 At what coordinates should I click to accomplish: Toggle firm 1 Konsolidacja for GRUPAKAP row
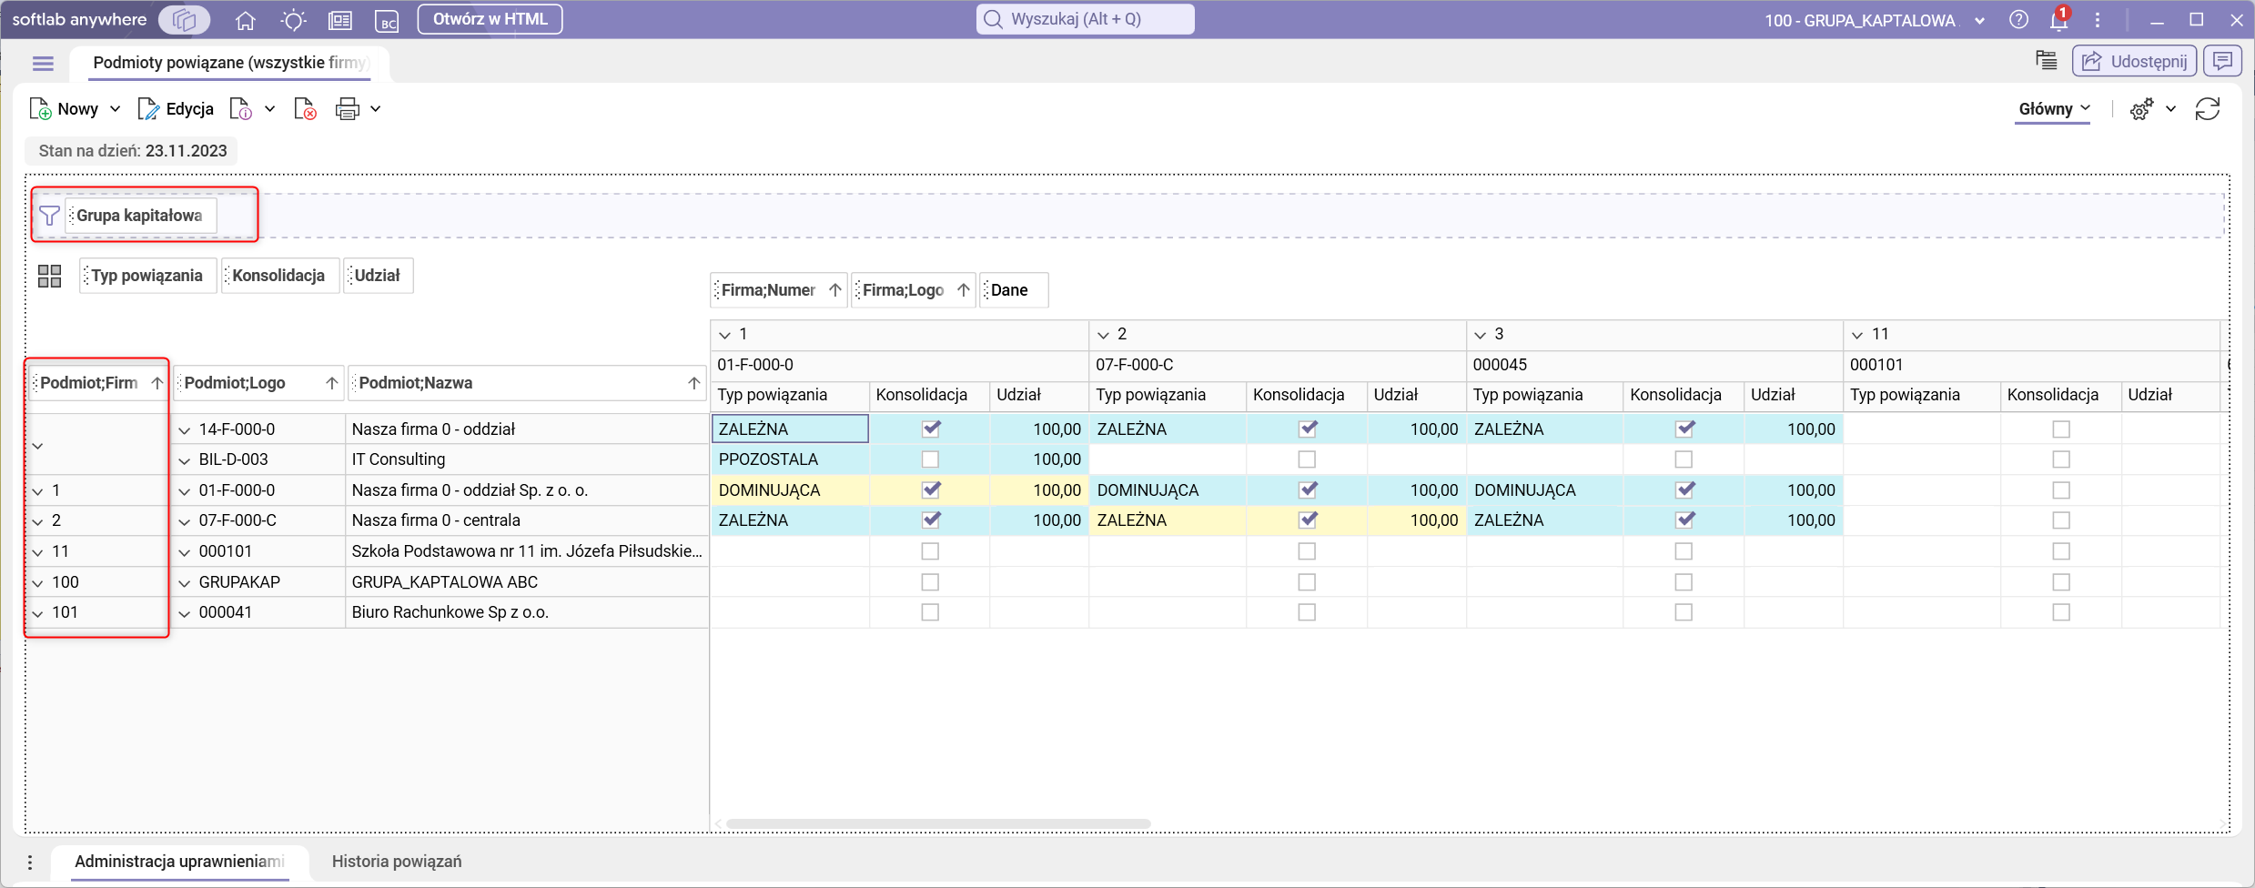930,582
